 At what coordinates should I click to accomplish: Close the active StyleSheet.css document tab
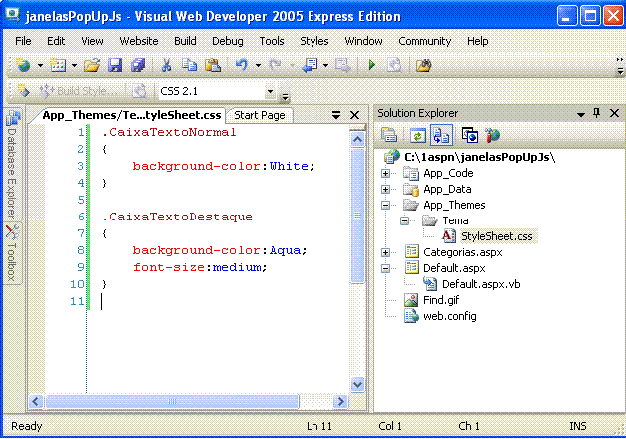(x=354, y=115)
